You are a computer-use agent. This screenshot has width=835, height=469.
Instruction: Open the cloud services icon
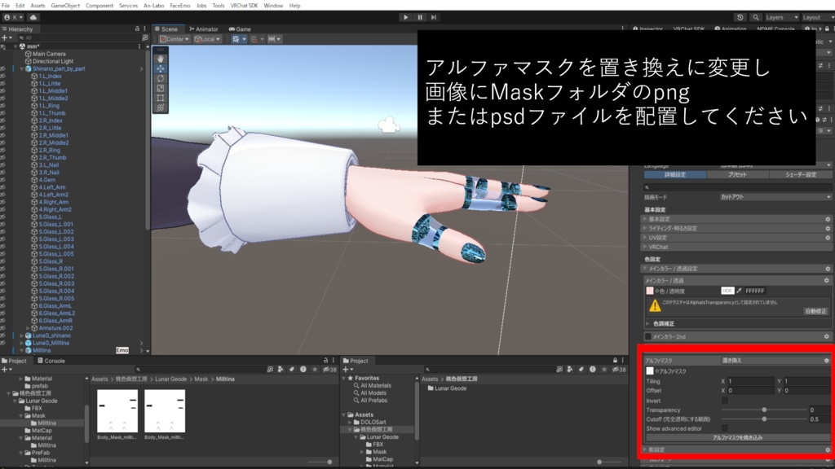coord(33,17)
